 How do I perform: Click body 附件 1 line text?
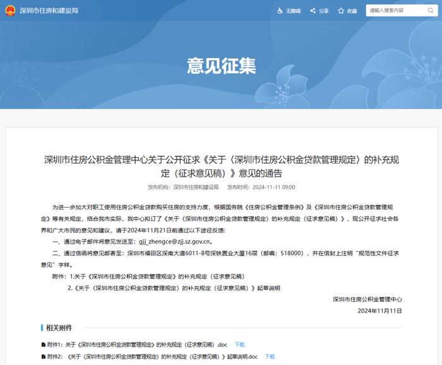coord(148,277)
